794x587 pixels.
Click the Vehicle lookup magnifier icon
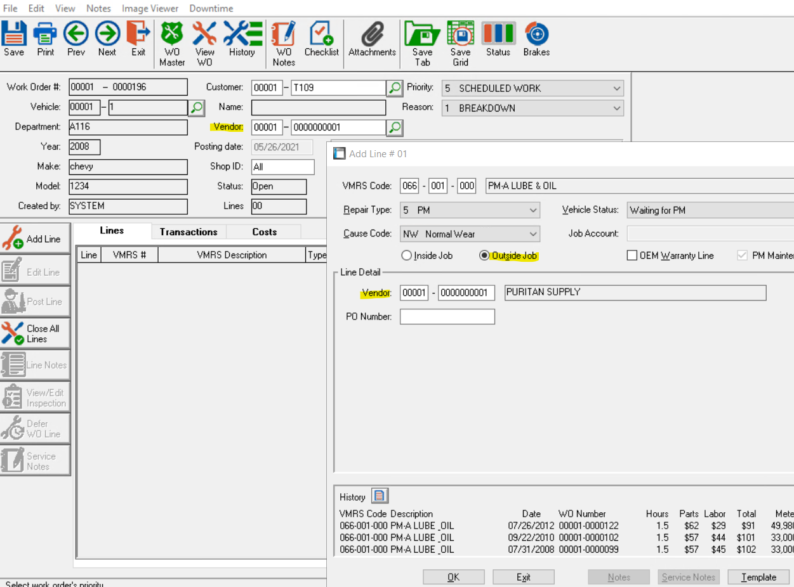(x=197, y=108)
